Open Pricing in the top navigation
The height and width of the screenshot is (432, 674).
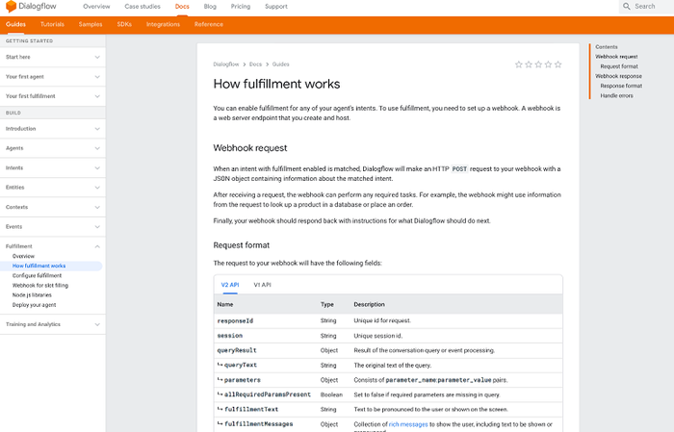[x=241, y=7]
